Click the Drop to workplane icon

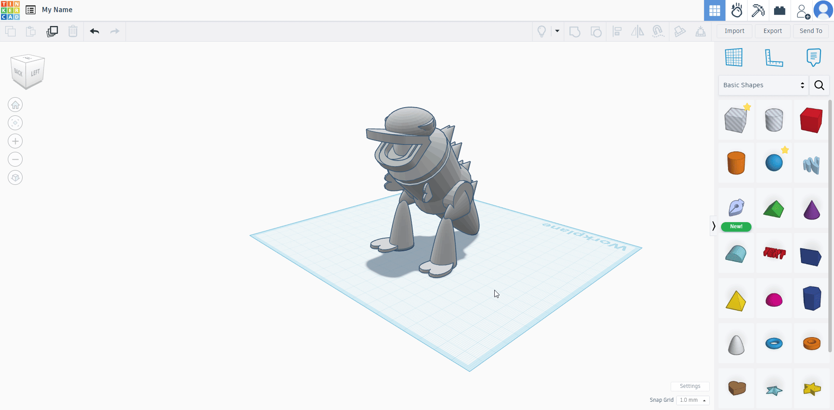point(701,31)
